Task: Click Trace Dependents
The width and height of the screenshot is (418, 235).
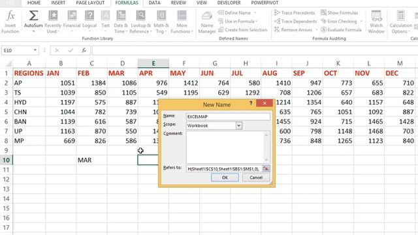Action: tap(295, 22)
